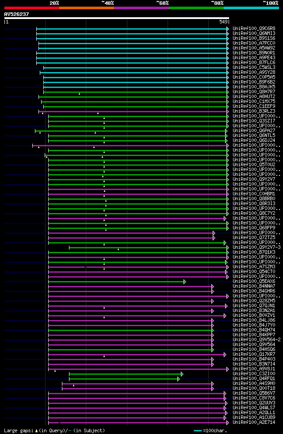Click label UniRef100_A4S9H0
Screen dimensions: 283x434
(254, 384)
